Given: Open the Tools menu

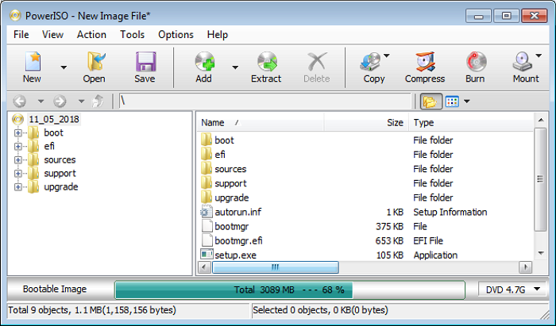Looking at the screenshot, I should pyautogui.click(x=133, y=35).
